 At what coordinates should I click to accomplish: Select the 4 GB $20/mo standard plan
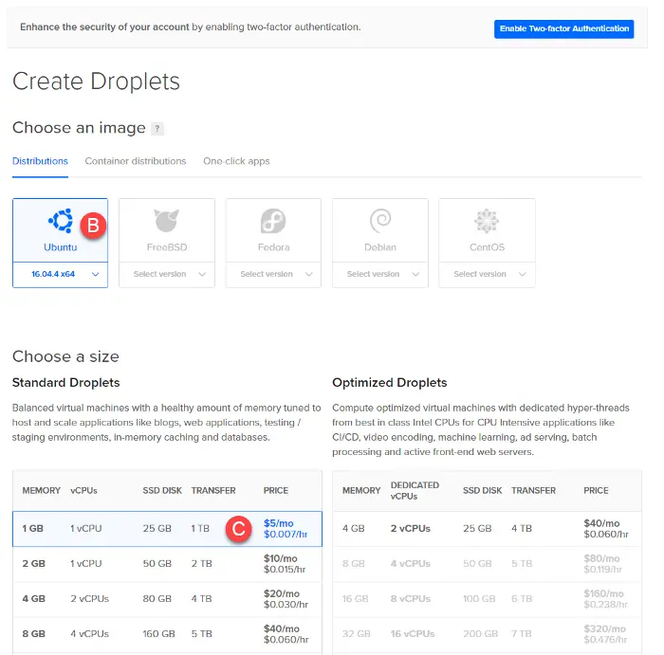coord(167,599)
